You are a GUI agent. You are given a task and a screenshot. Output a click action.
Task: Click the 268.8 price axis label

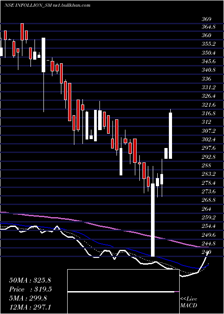[208, 200]
